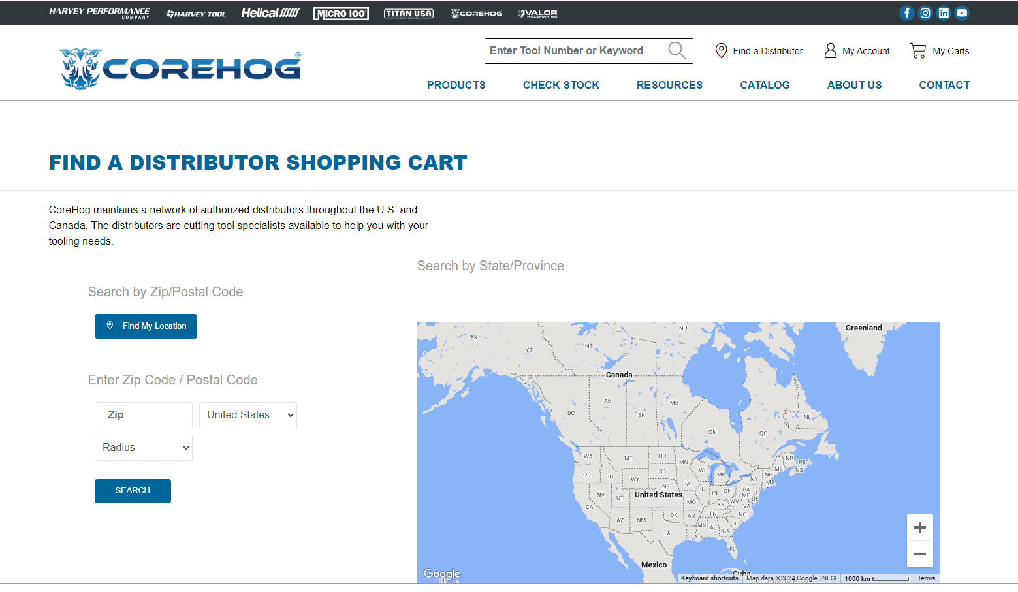Open the CoreHog Facebook page icon
This screenshot has height=592, width=1018.
click(906, 13)
